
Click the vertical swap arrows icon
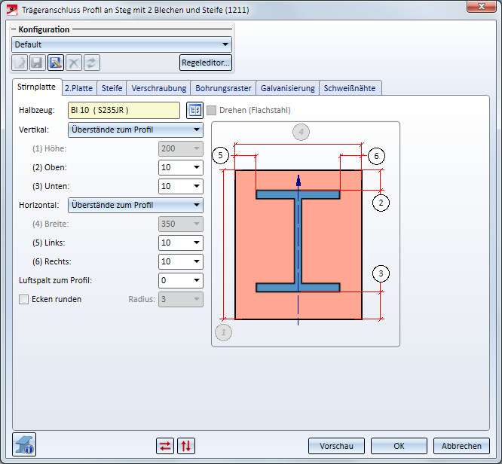185,445
